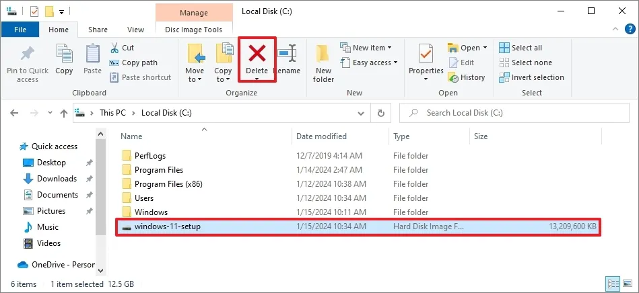This screenshot has height=293, width=639.
Task: Open the Help question mark icon
Action: (630, 29)
